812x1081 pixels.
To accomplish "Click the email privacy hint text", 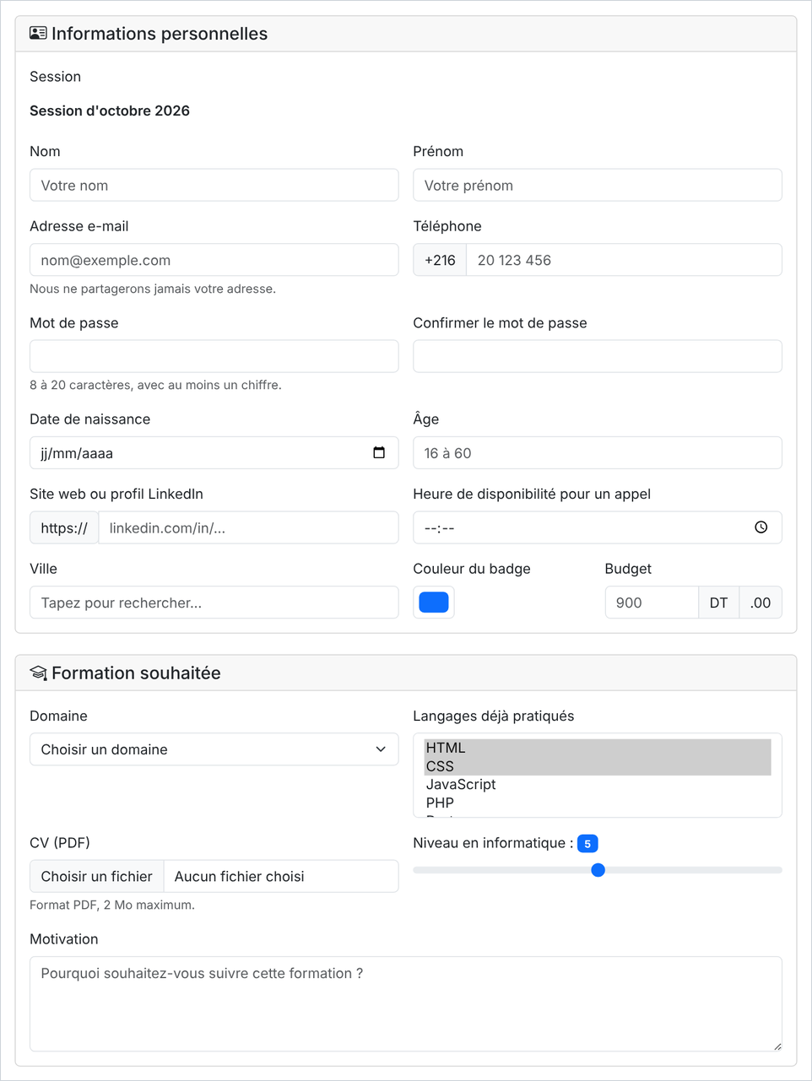I will coord(153,289).
